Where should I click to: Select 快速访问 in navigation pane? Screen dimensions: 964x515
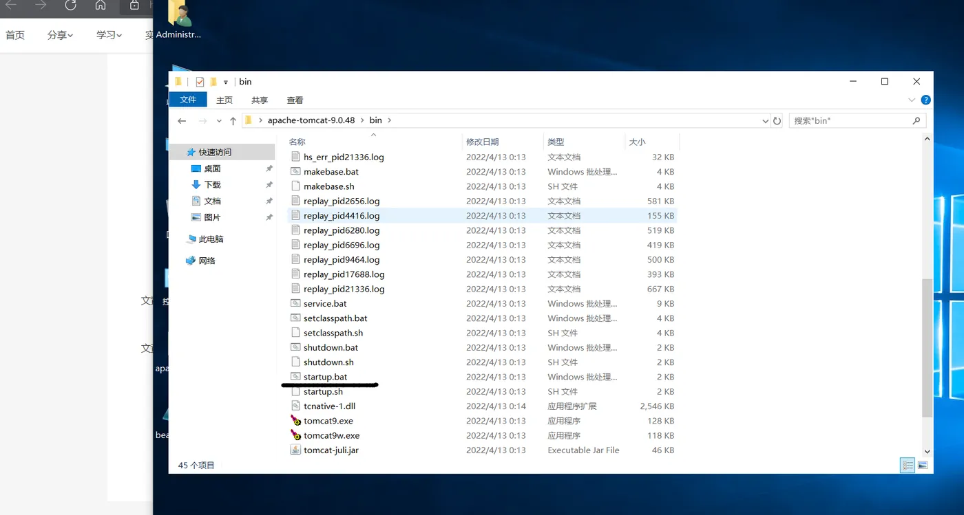click(x=215, y=152)
